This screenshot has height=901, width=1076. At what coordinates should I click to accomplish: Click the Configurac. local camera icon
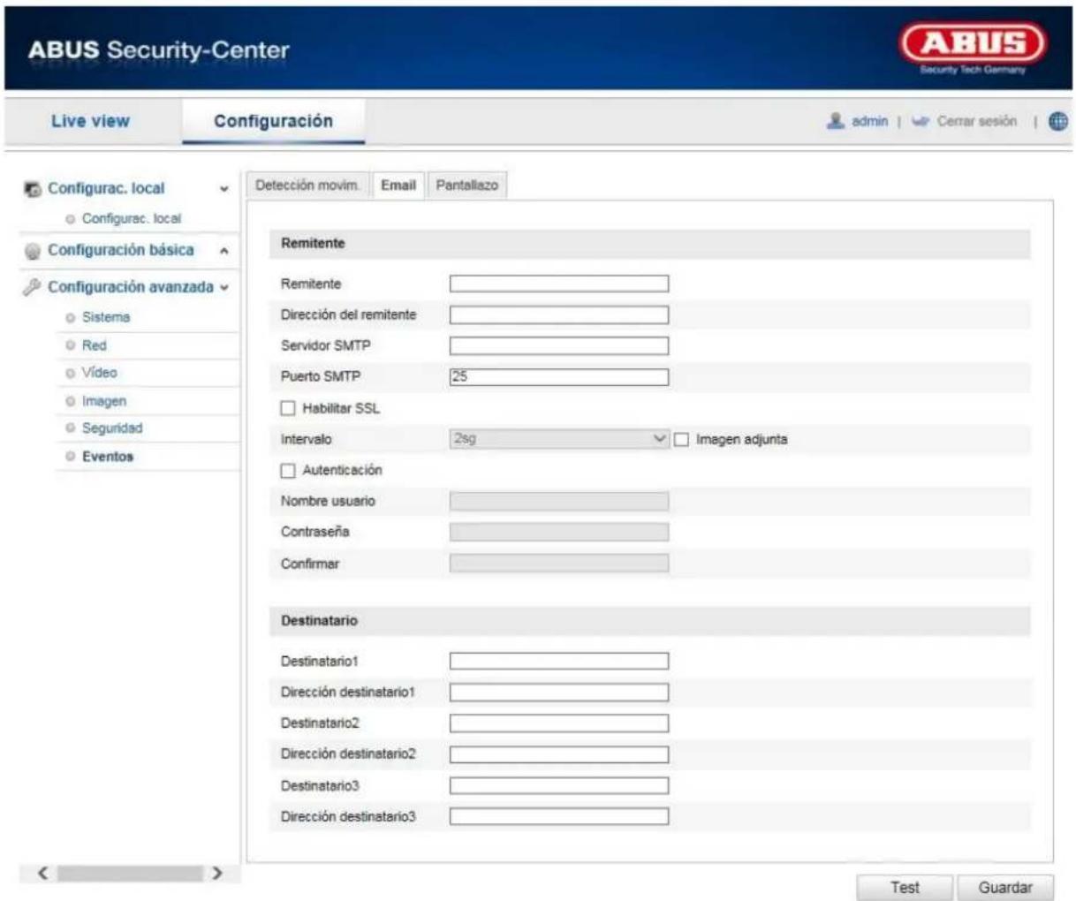(x=33, y=189)
